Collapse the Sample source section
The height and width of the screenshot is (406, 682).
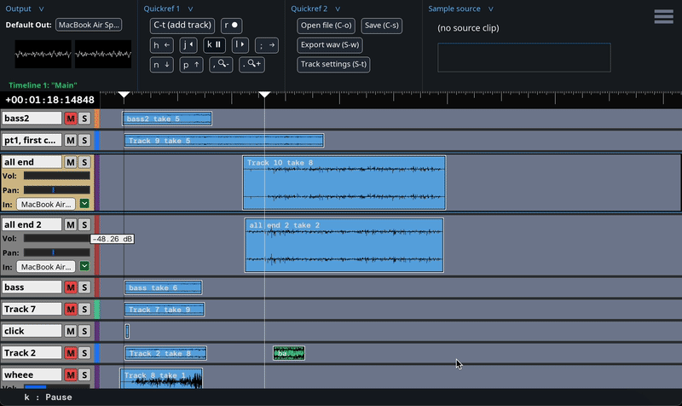[x=491, y=9]
